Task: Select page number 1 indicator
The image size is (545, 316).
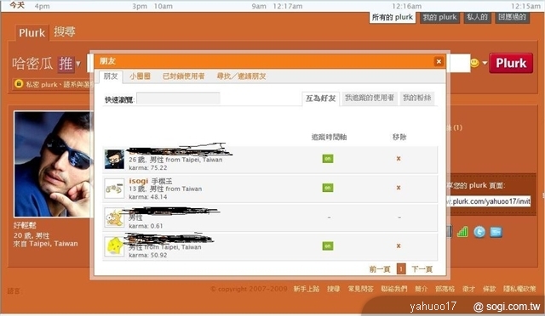Action: click(x=401, y=268)
